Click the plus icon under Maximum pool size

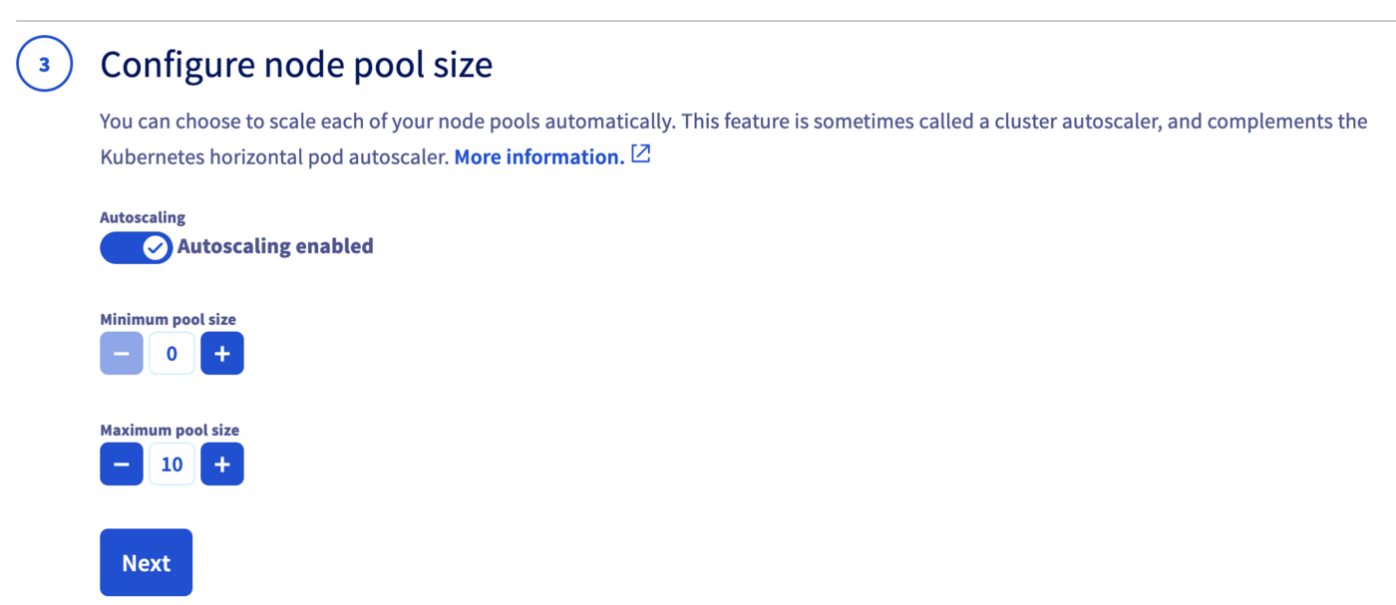(x=221, y=463)
